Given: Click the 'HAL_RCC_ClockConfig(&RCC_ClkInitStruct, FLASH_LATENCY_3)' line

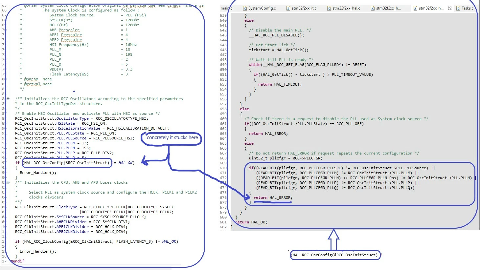Looking at the screenshot, I should pyautogui.click(x=96, y=241).
